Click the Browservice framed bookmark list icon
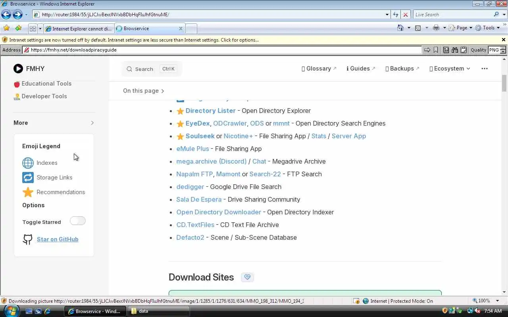 pos(446,50)
